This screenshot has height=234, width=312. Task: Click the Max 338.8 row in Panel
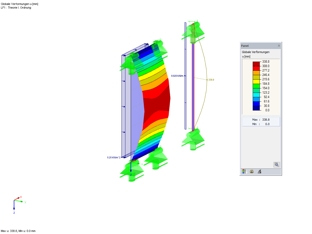261,120
